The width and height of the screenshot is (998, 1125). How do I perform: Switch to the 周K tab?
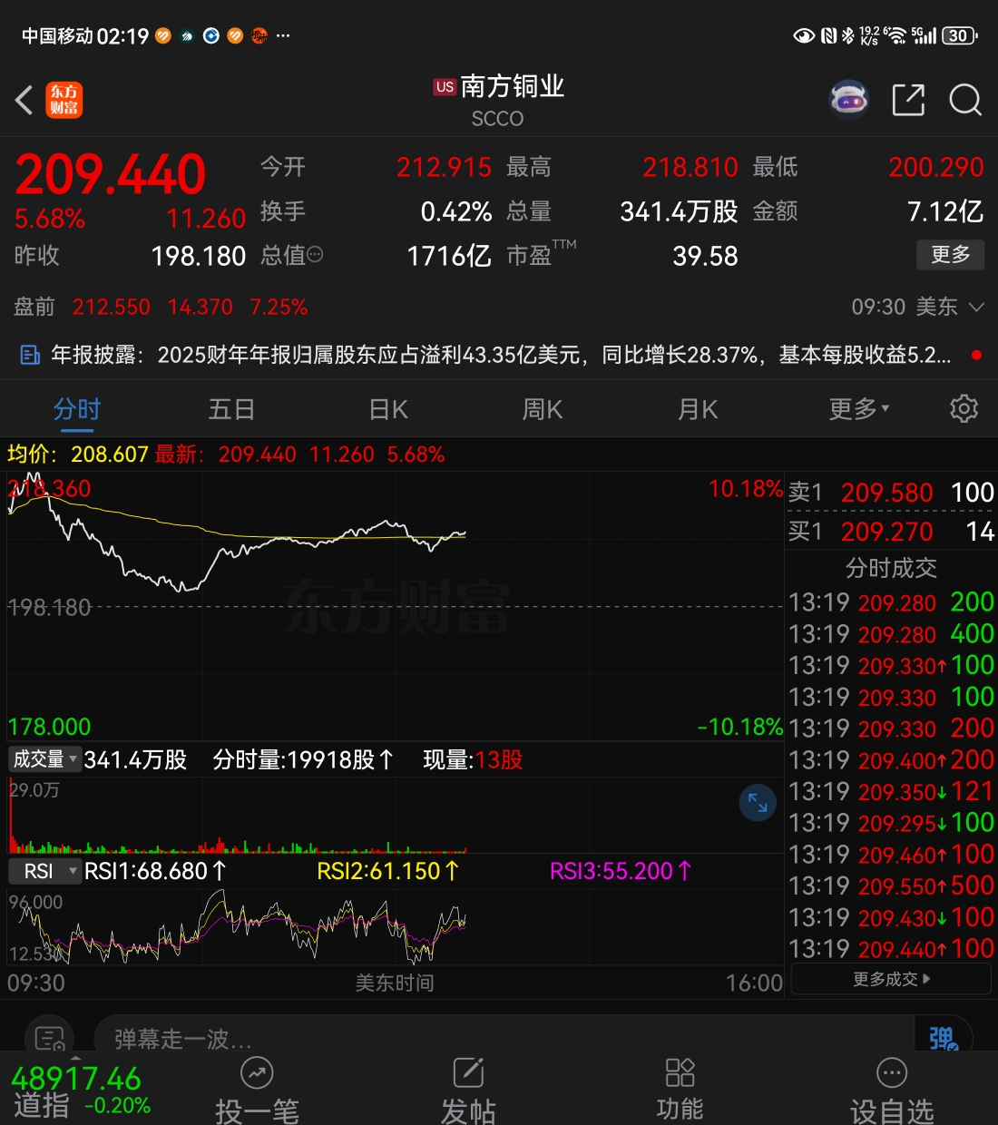click(543, 409)
